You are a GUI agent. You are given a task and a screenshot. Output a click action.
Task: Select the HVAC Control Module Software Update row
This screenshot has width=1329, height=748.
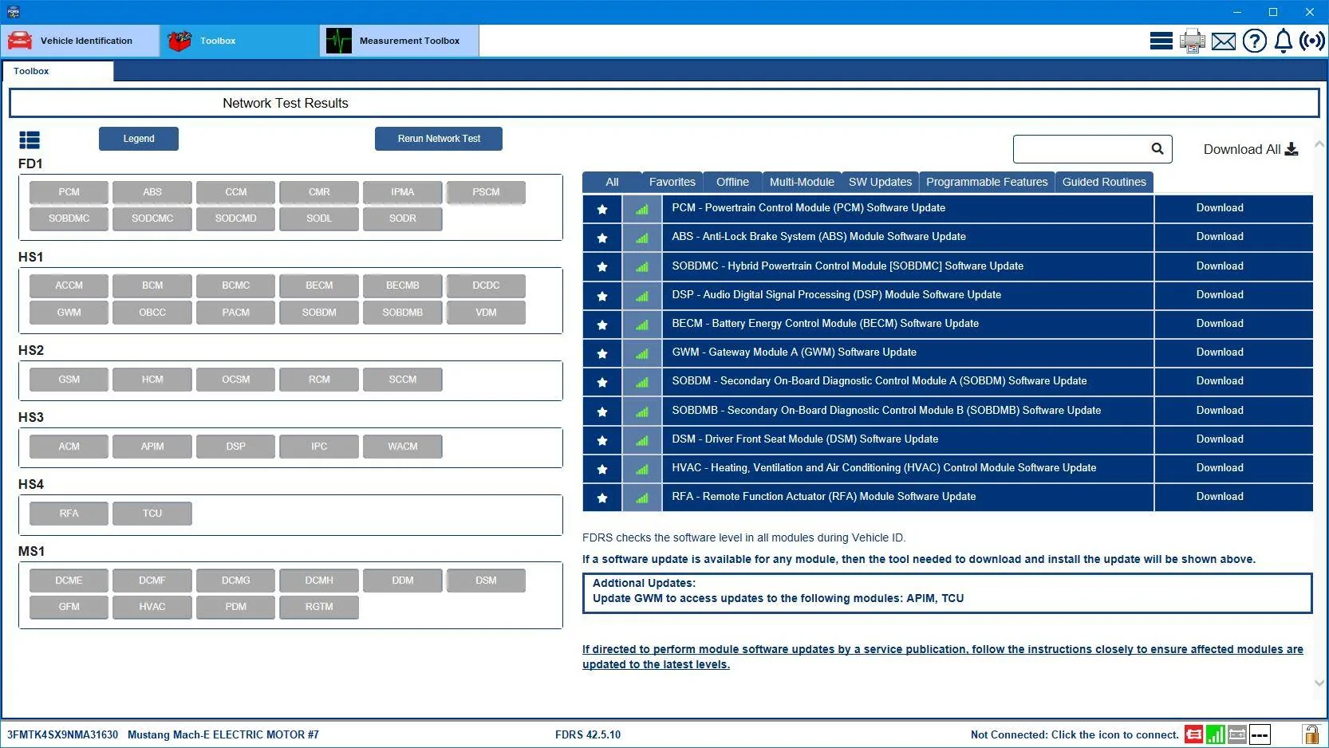point(908,469)
